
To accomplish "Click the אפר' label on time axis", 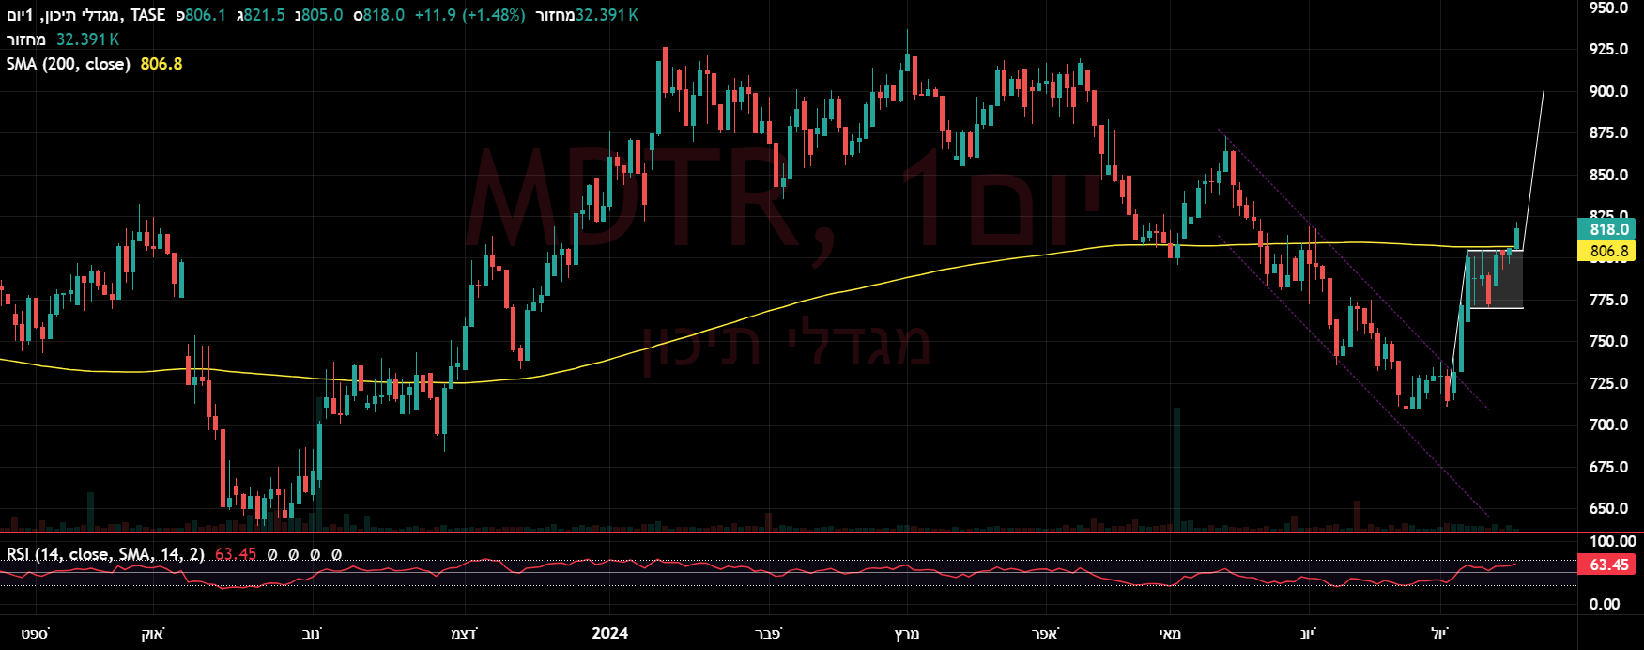I will pos(1045,633).
